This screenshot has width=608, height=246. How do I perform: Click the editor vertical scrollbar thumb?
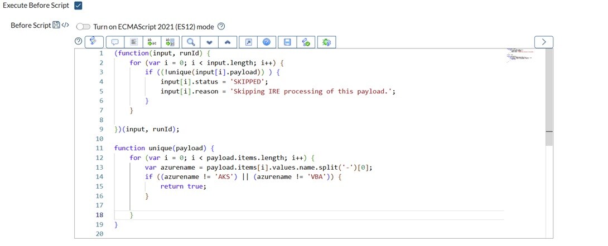[549, 97]
